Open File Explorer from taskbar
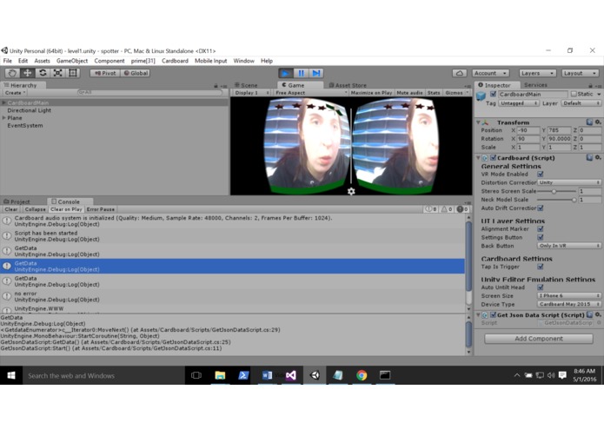Image resolution: width=604 pixels, height=429 pixels. click(x=220, y=375)
